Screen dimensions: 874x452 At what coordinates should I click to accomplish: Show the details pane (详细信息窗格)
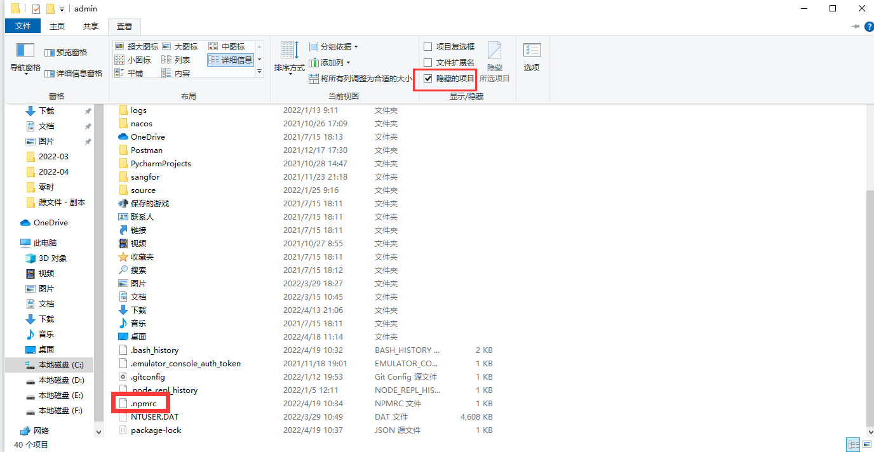pos(74,73)
